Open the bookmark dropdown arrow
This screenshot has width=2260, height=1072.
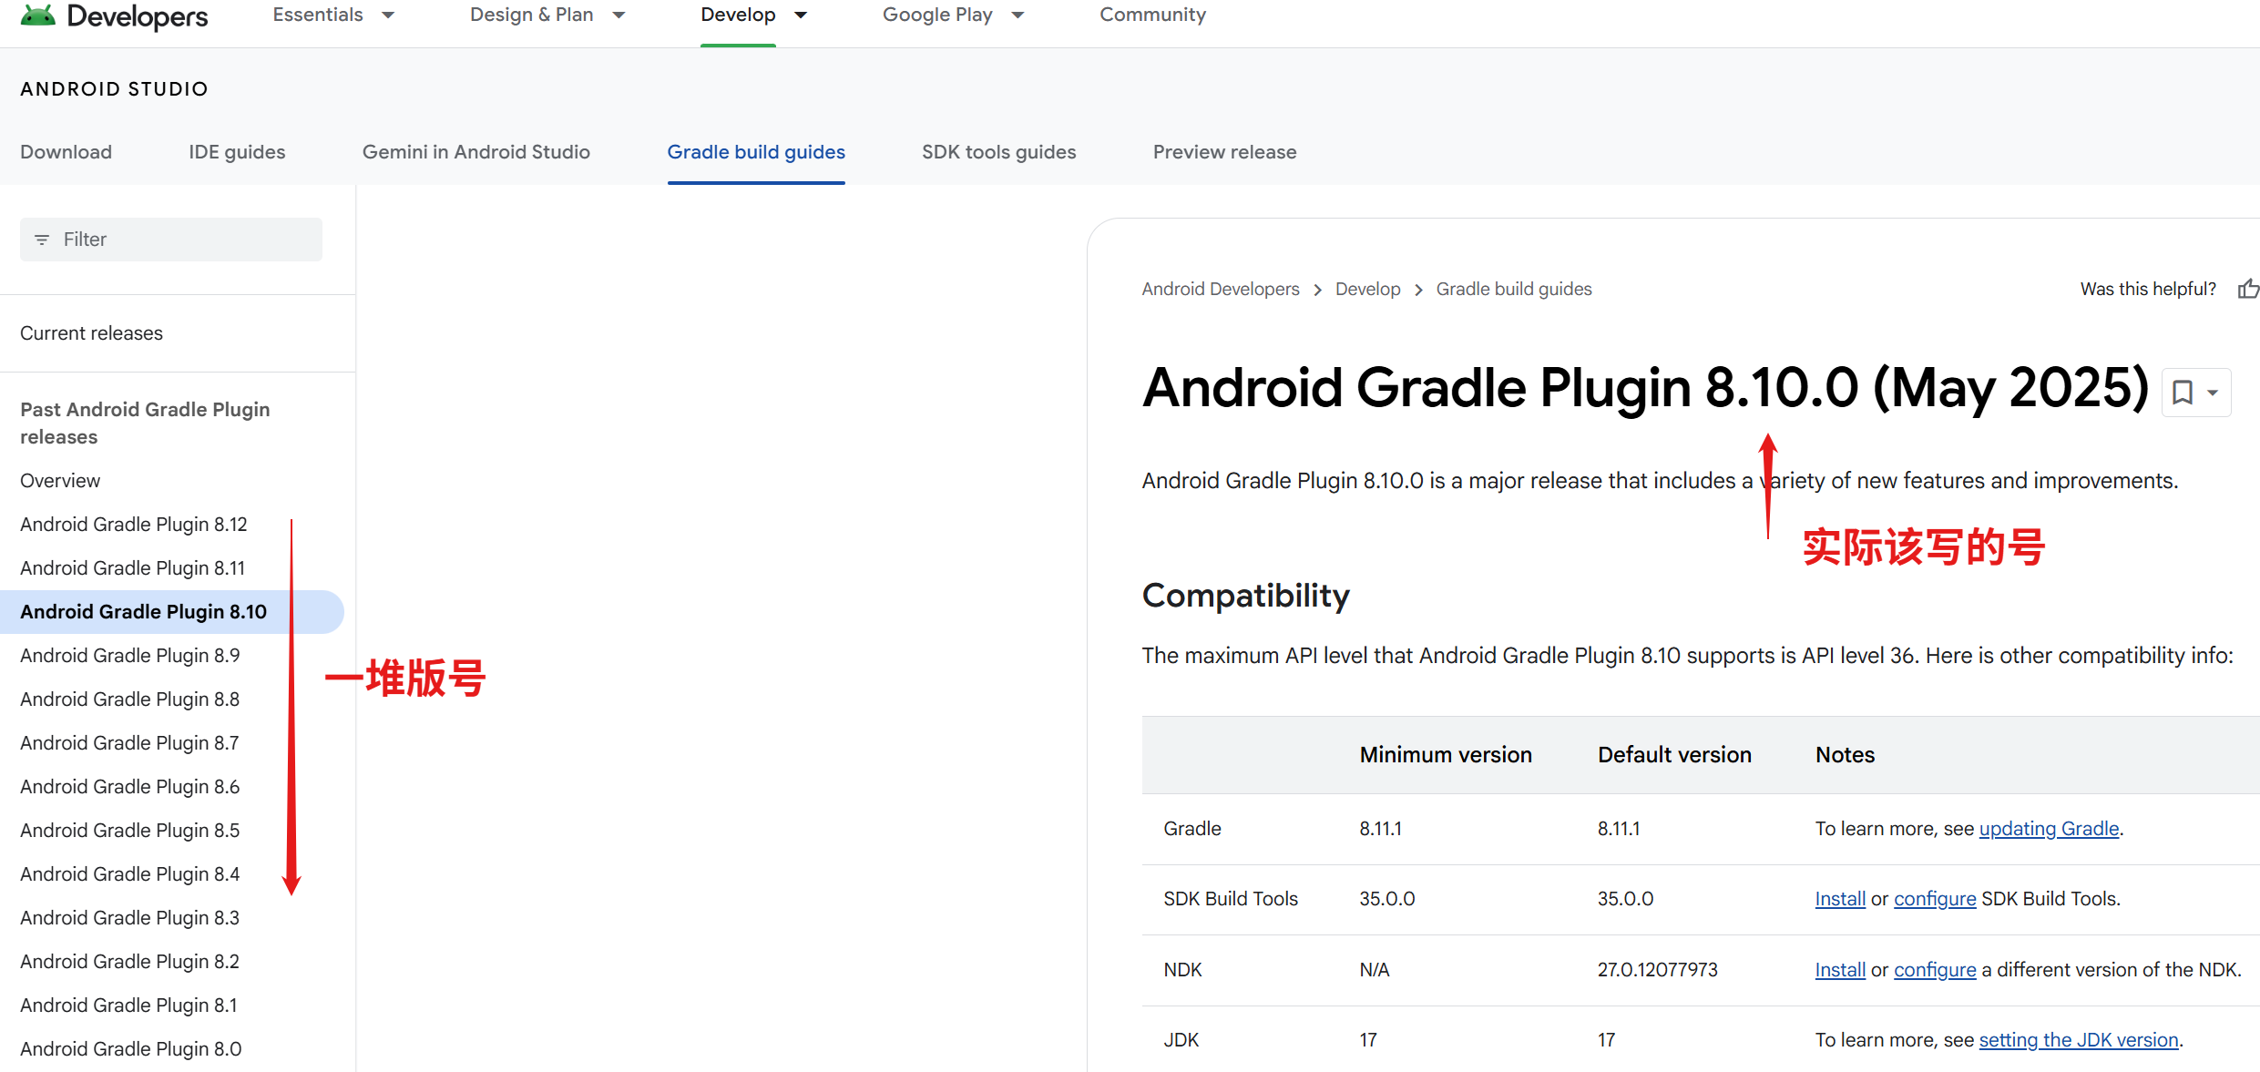pos(2213,393)
